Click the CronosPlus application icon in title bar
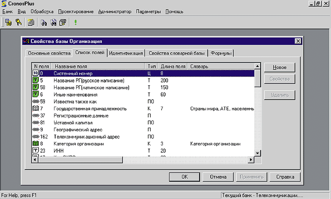331x199 pixels. tap(4, 4)
